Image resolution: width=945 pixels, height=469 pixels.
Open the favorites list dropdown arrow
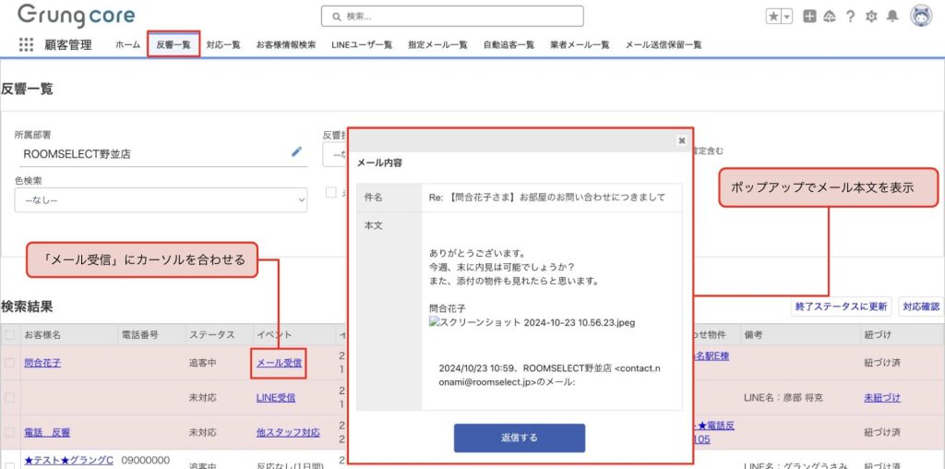tap(786, 17)
